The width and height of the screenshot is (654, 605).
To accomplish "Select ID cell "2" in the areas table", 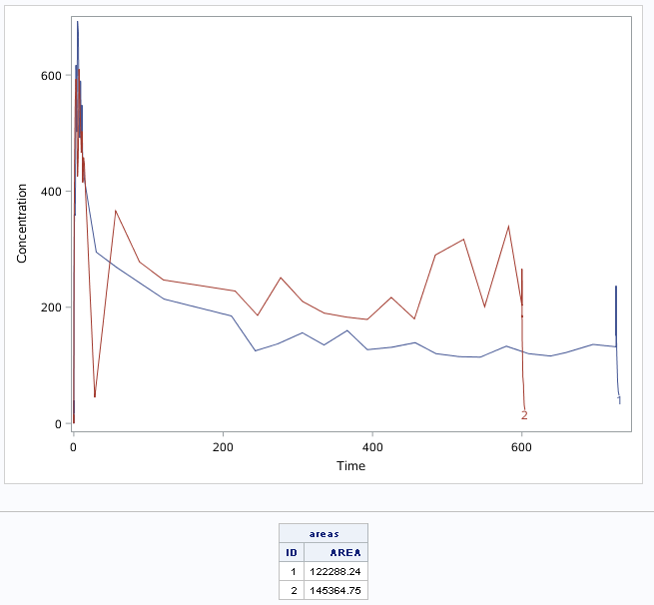I will (294, 590).
